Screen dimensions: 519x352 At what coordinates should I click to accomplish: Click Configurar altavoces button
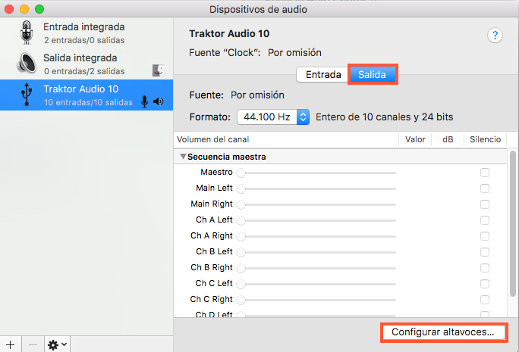tap(443, 332)
